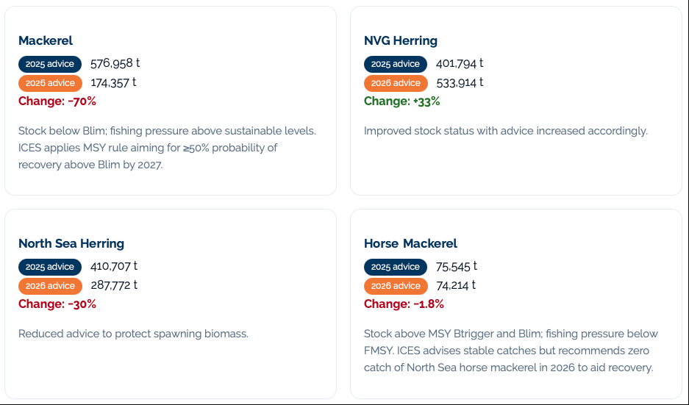Select NVG Herring's 2026 advice badge

396,83
